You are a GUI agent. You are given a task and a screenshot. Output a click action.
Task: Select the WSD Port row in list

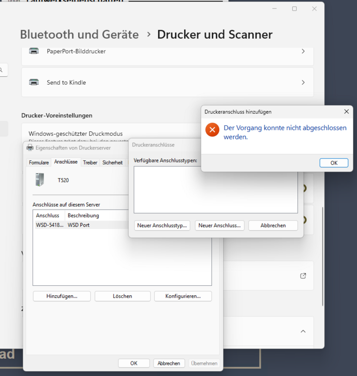coord(78,225)
